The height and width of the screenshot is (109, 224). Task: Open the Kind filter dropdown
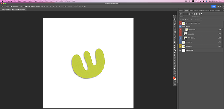click(184, 14)
